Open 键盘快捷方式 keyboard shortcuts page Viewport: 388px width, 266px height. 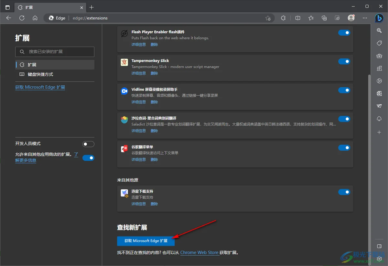55,74
